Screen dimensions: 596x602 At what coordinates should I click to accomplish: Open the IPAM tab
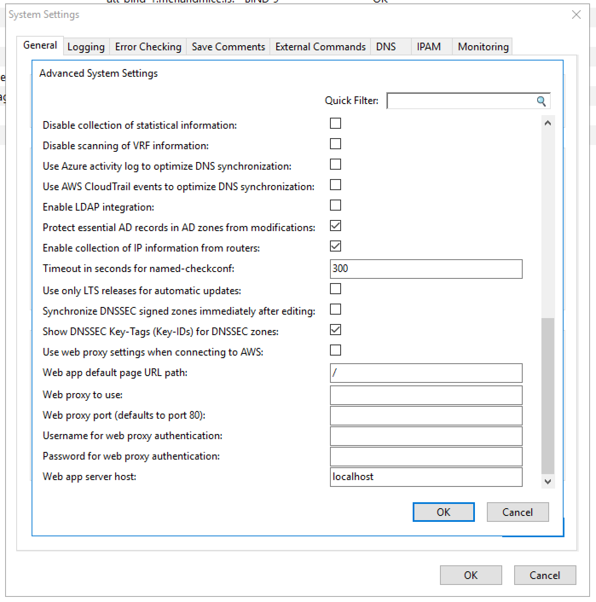pyautogui.click(x=428, y=47)
